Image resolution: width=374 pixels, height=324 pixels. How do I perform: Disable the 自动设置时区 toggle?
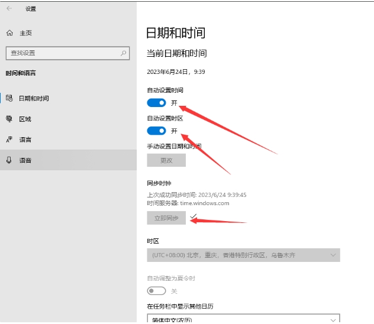(x=157, y=131)
